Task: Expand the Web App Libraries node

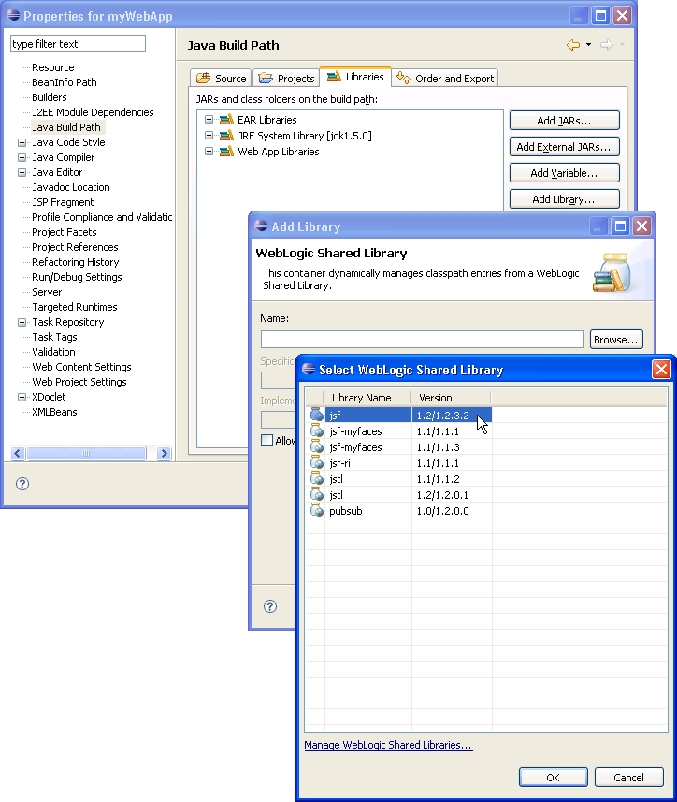Action: (209, 152)
